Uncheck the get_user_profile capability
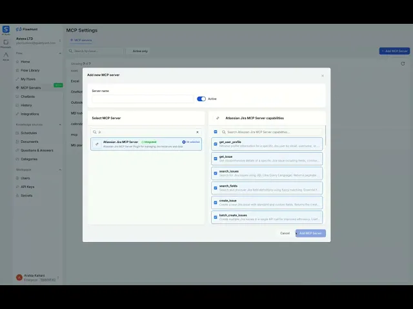Image resolution: width=413 pixels, height=309 pixels. (x=216, y=144)
